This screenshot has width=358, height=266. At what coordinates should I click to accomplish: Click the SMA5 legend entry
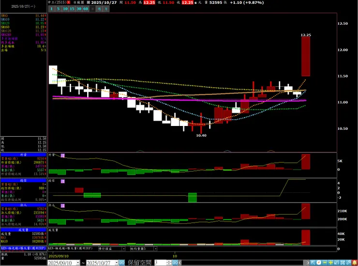pos(23,16)
